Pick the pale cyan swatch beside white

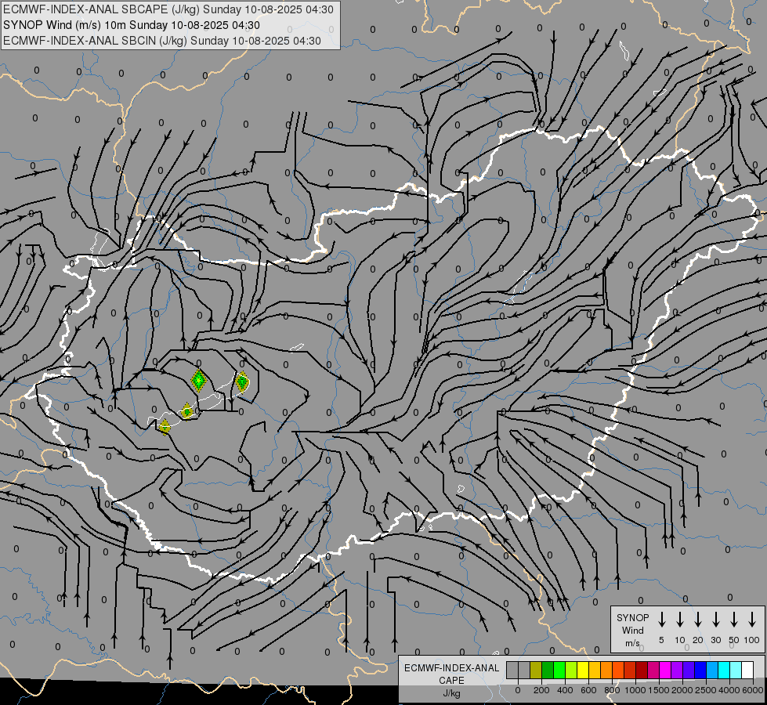735,670
